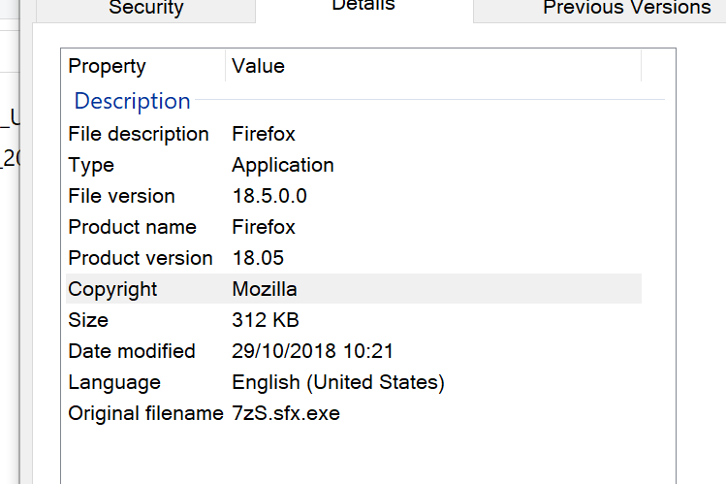Image resolution: width=726 pixels, height=484 pixels.
Task: Select the Product version property label
Action: tap(141, 258)
